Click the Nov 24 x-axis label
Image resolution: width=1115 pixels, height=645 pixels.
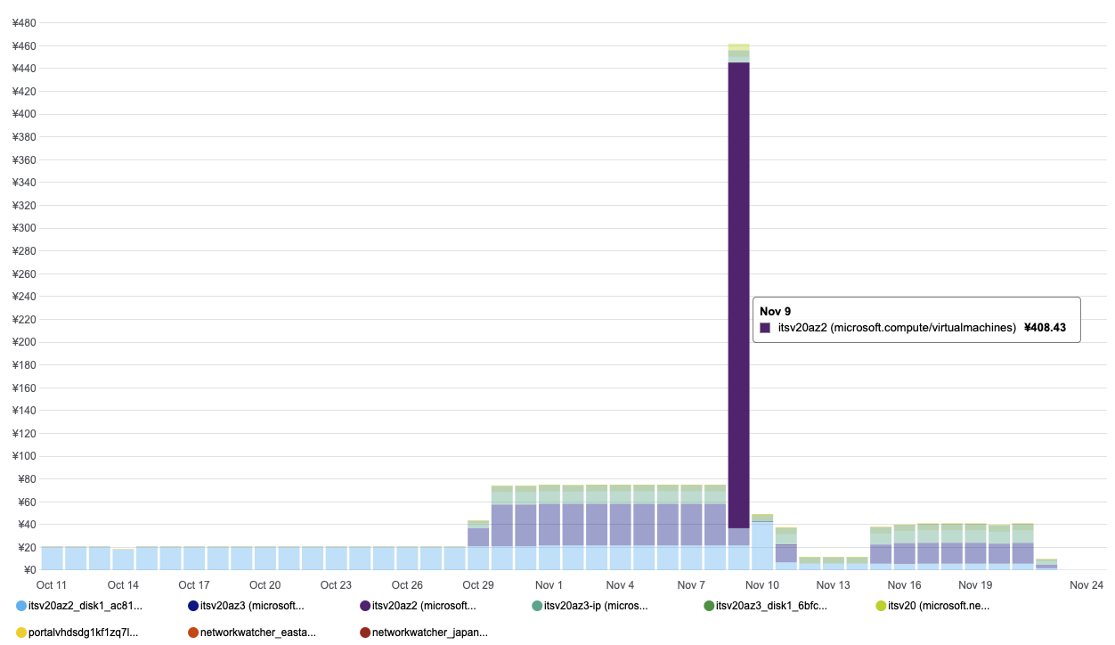click(1087, 585)
